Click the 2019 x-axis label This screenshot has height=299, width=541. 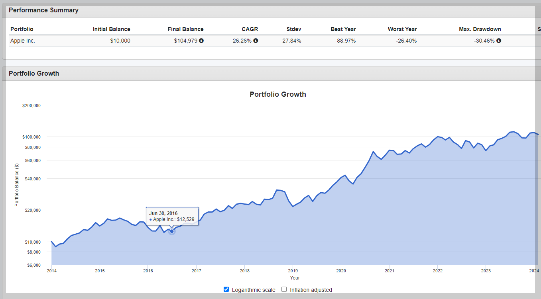[x=293, y=271]
